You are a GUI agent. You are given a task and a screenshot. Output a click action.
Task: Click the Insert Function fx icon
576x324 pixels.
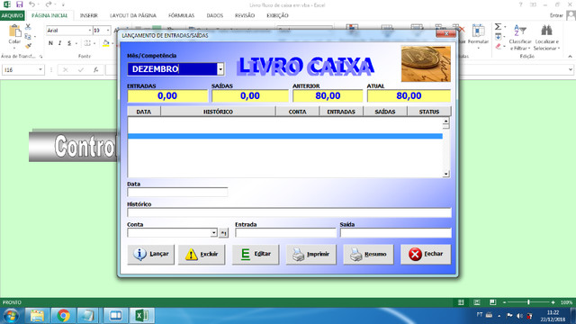(96, 70)
